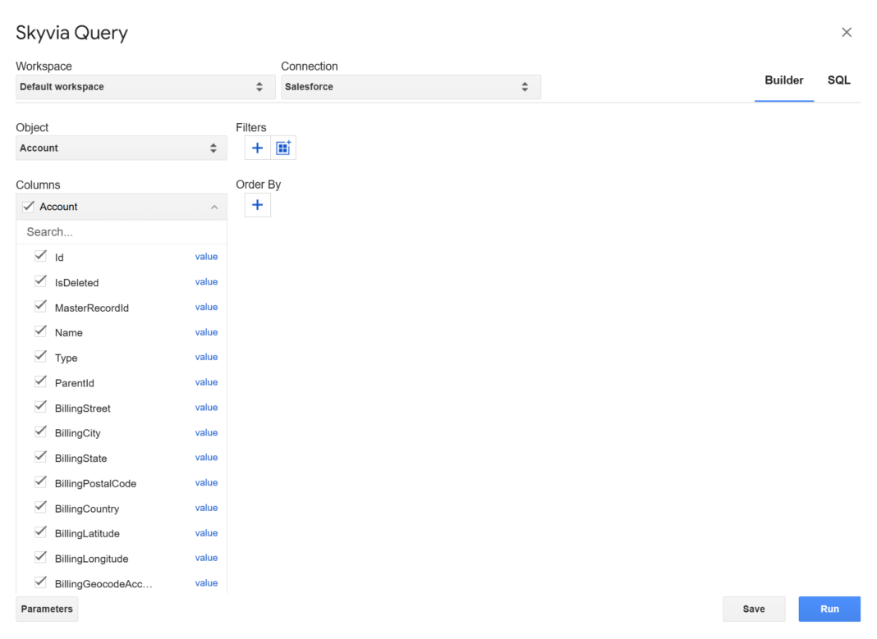877x639 pixels.
Task: Uncheck the IsDeleted column
Action: pos(40,281)
